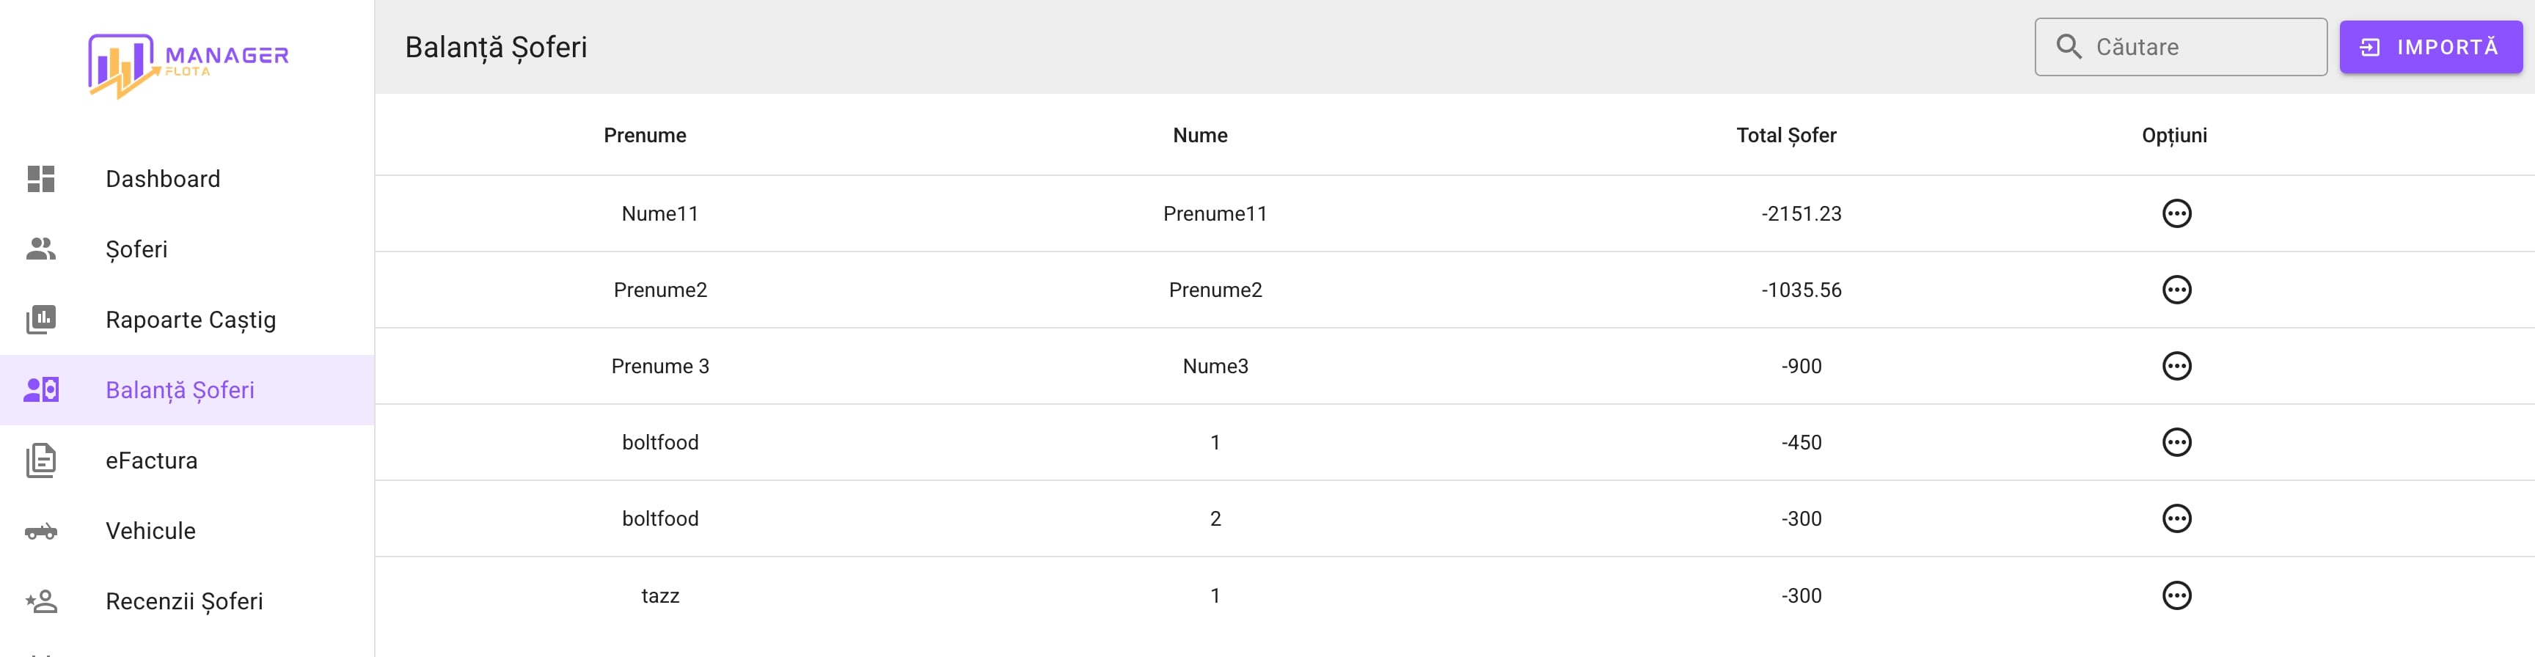Click the Recenzii Șoferi star-person icon
This screenshot has width=2535, height=657.
click(40, 601)
